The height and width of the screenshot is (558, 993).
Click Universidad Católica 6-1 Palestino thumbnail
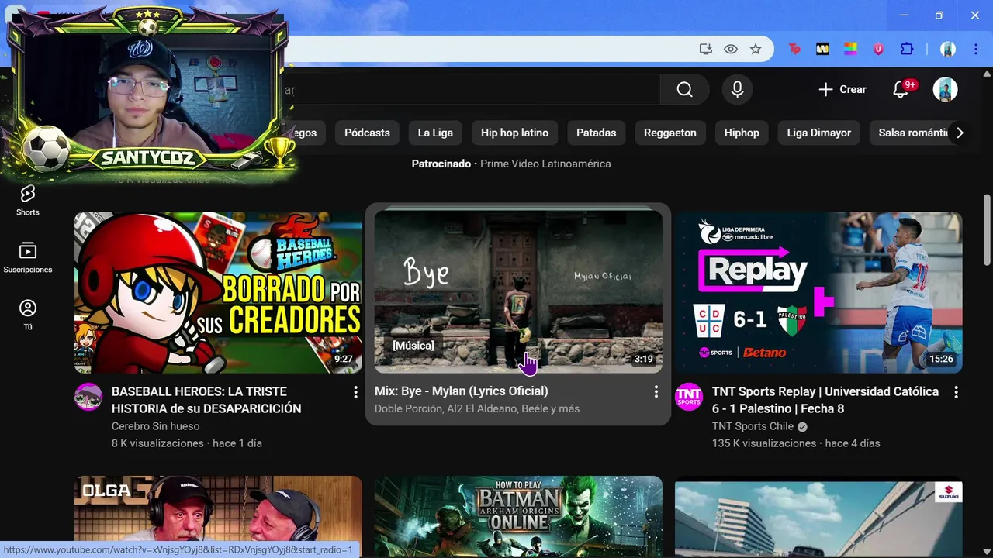coord(818,293)
